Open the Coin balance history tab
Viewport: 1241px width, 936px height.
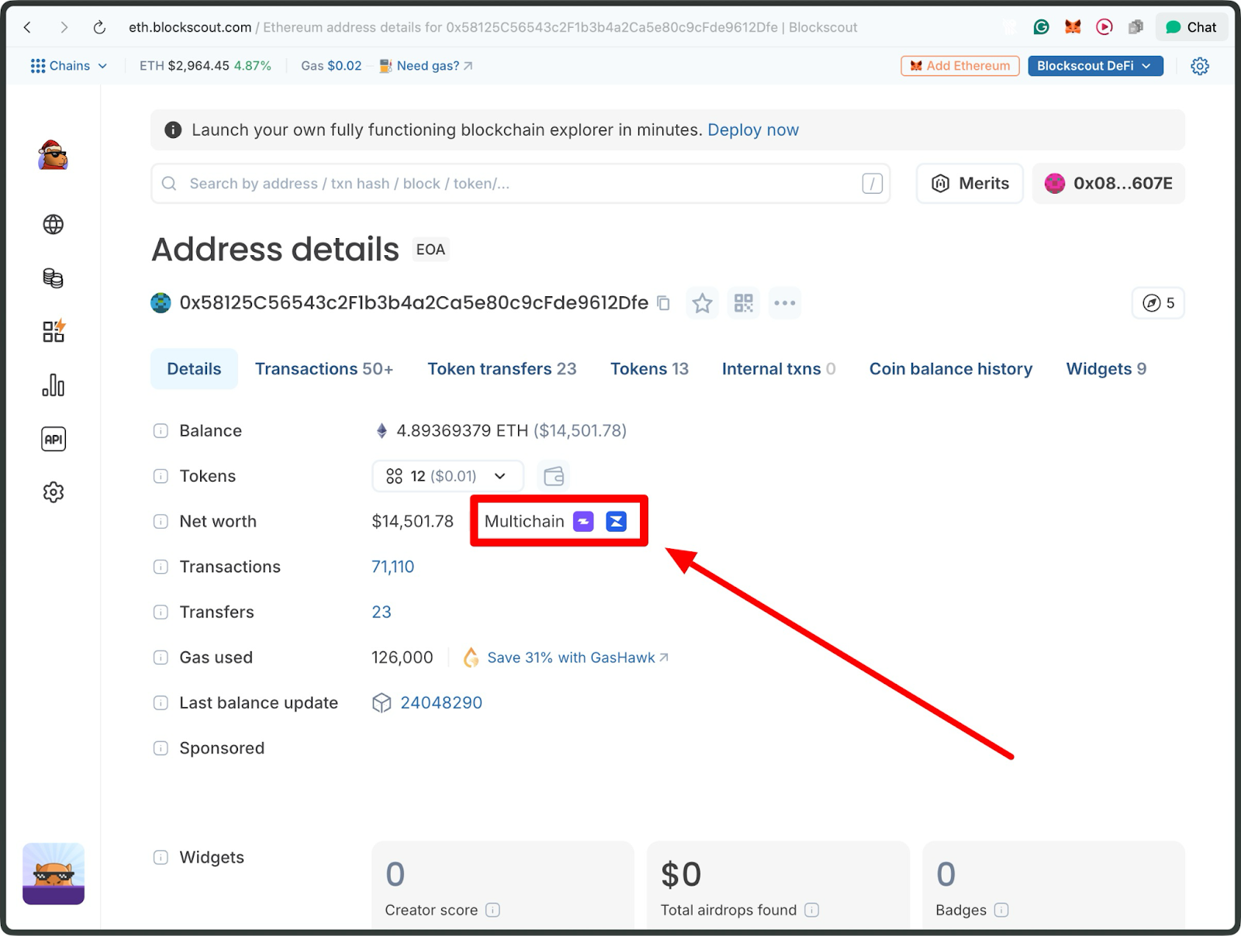coord(950,368)
